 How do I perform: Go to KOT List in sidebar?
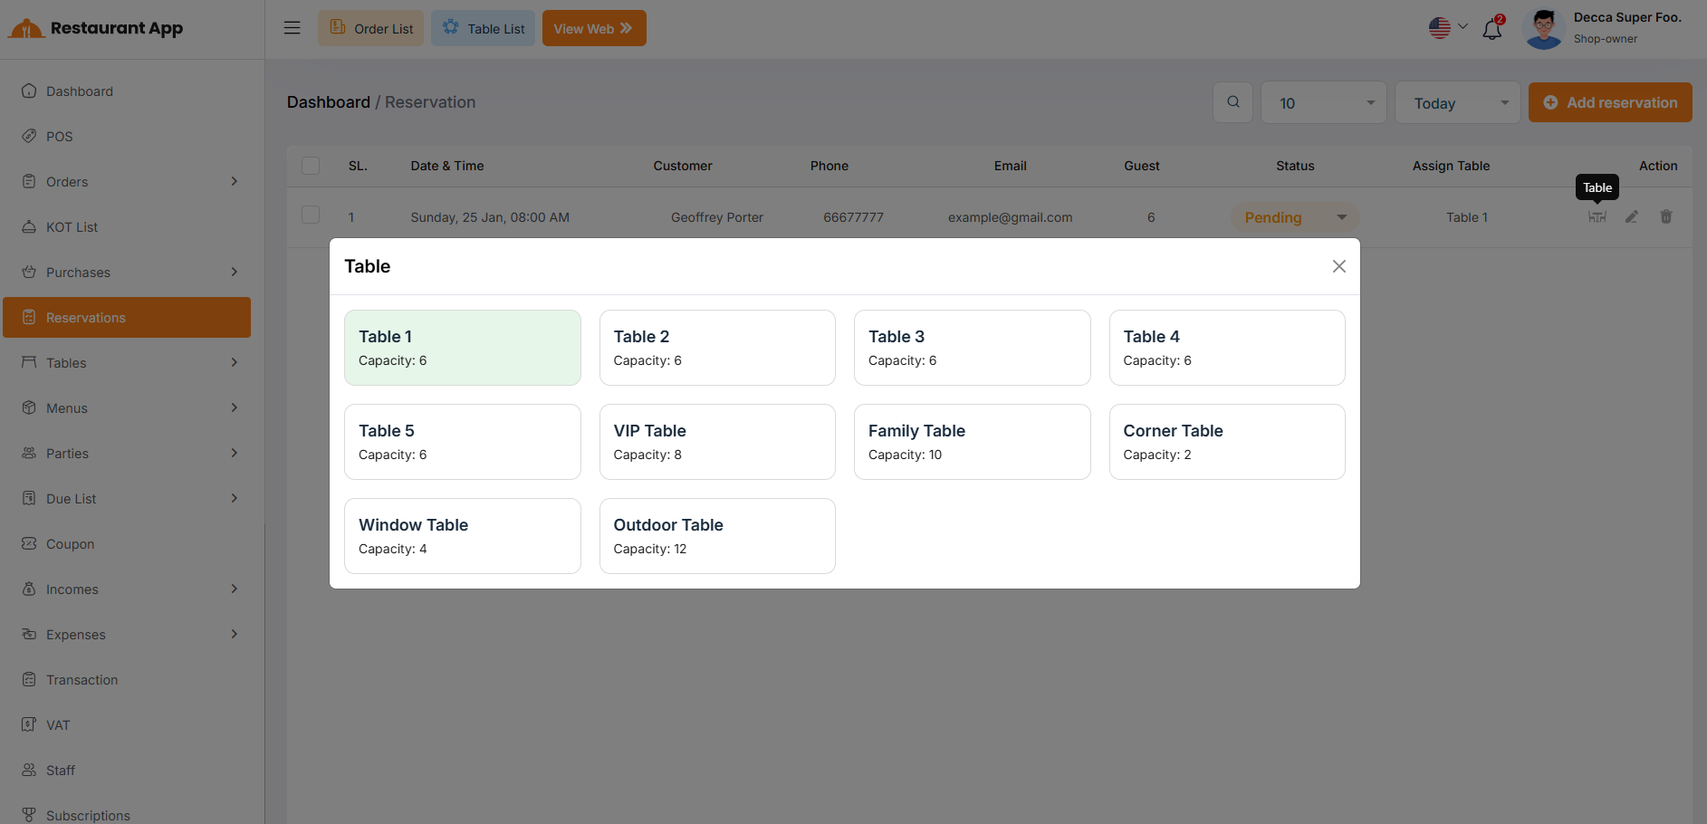tap(72, 227)
